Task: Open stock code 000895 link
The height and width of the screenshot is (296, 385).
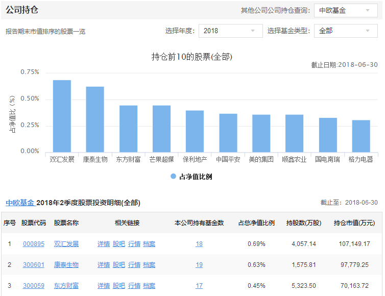Action: pos(34,244)
